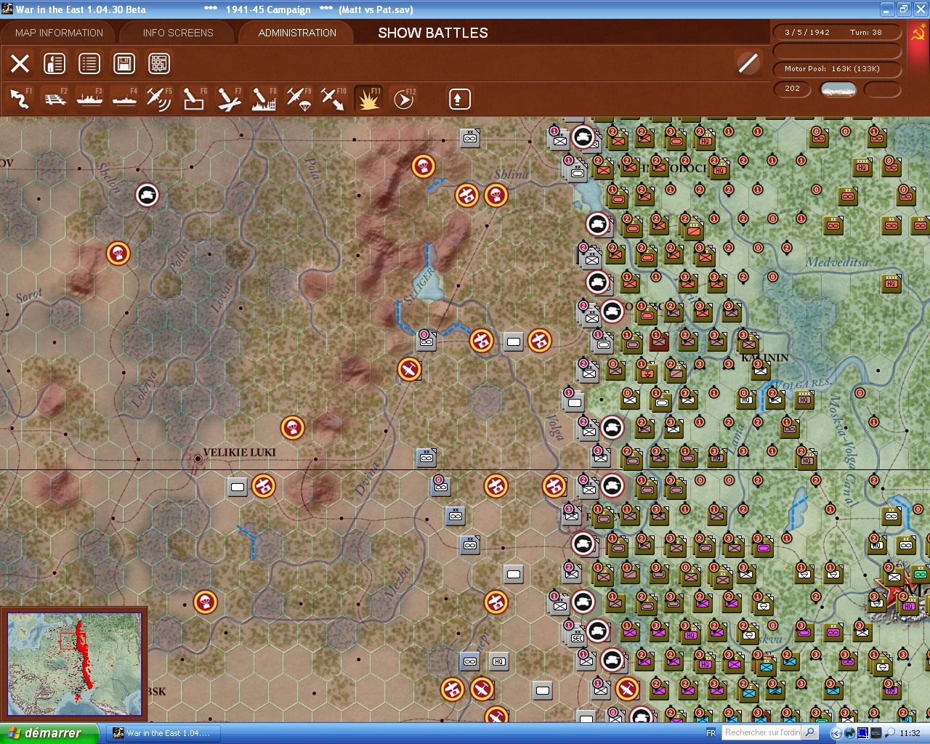
Task: Click the diagonal line pencil icon
Action: tap(748, 63)
